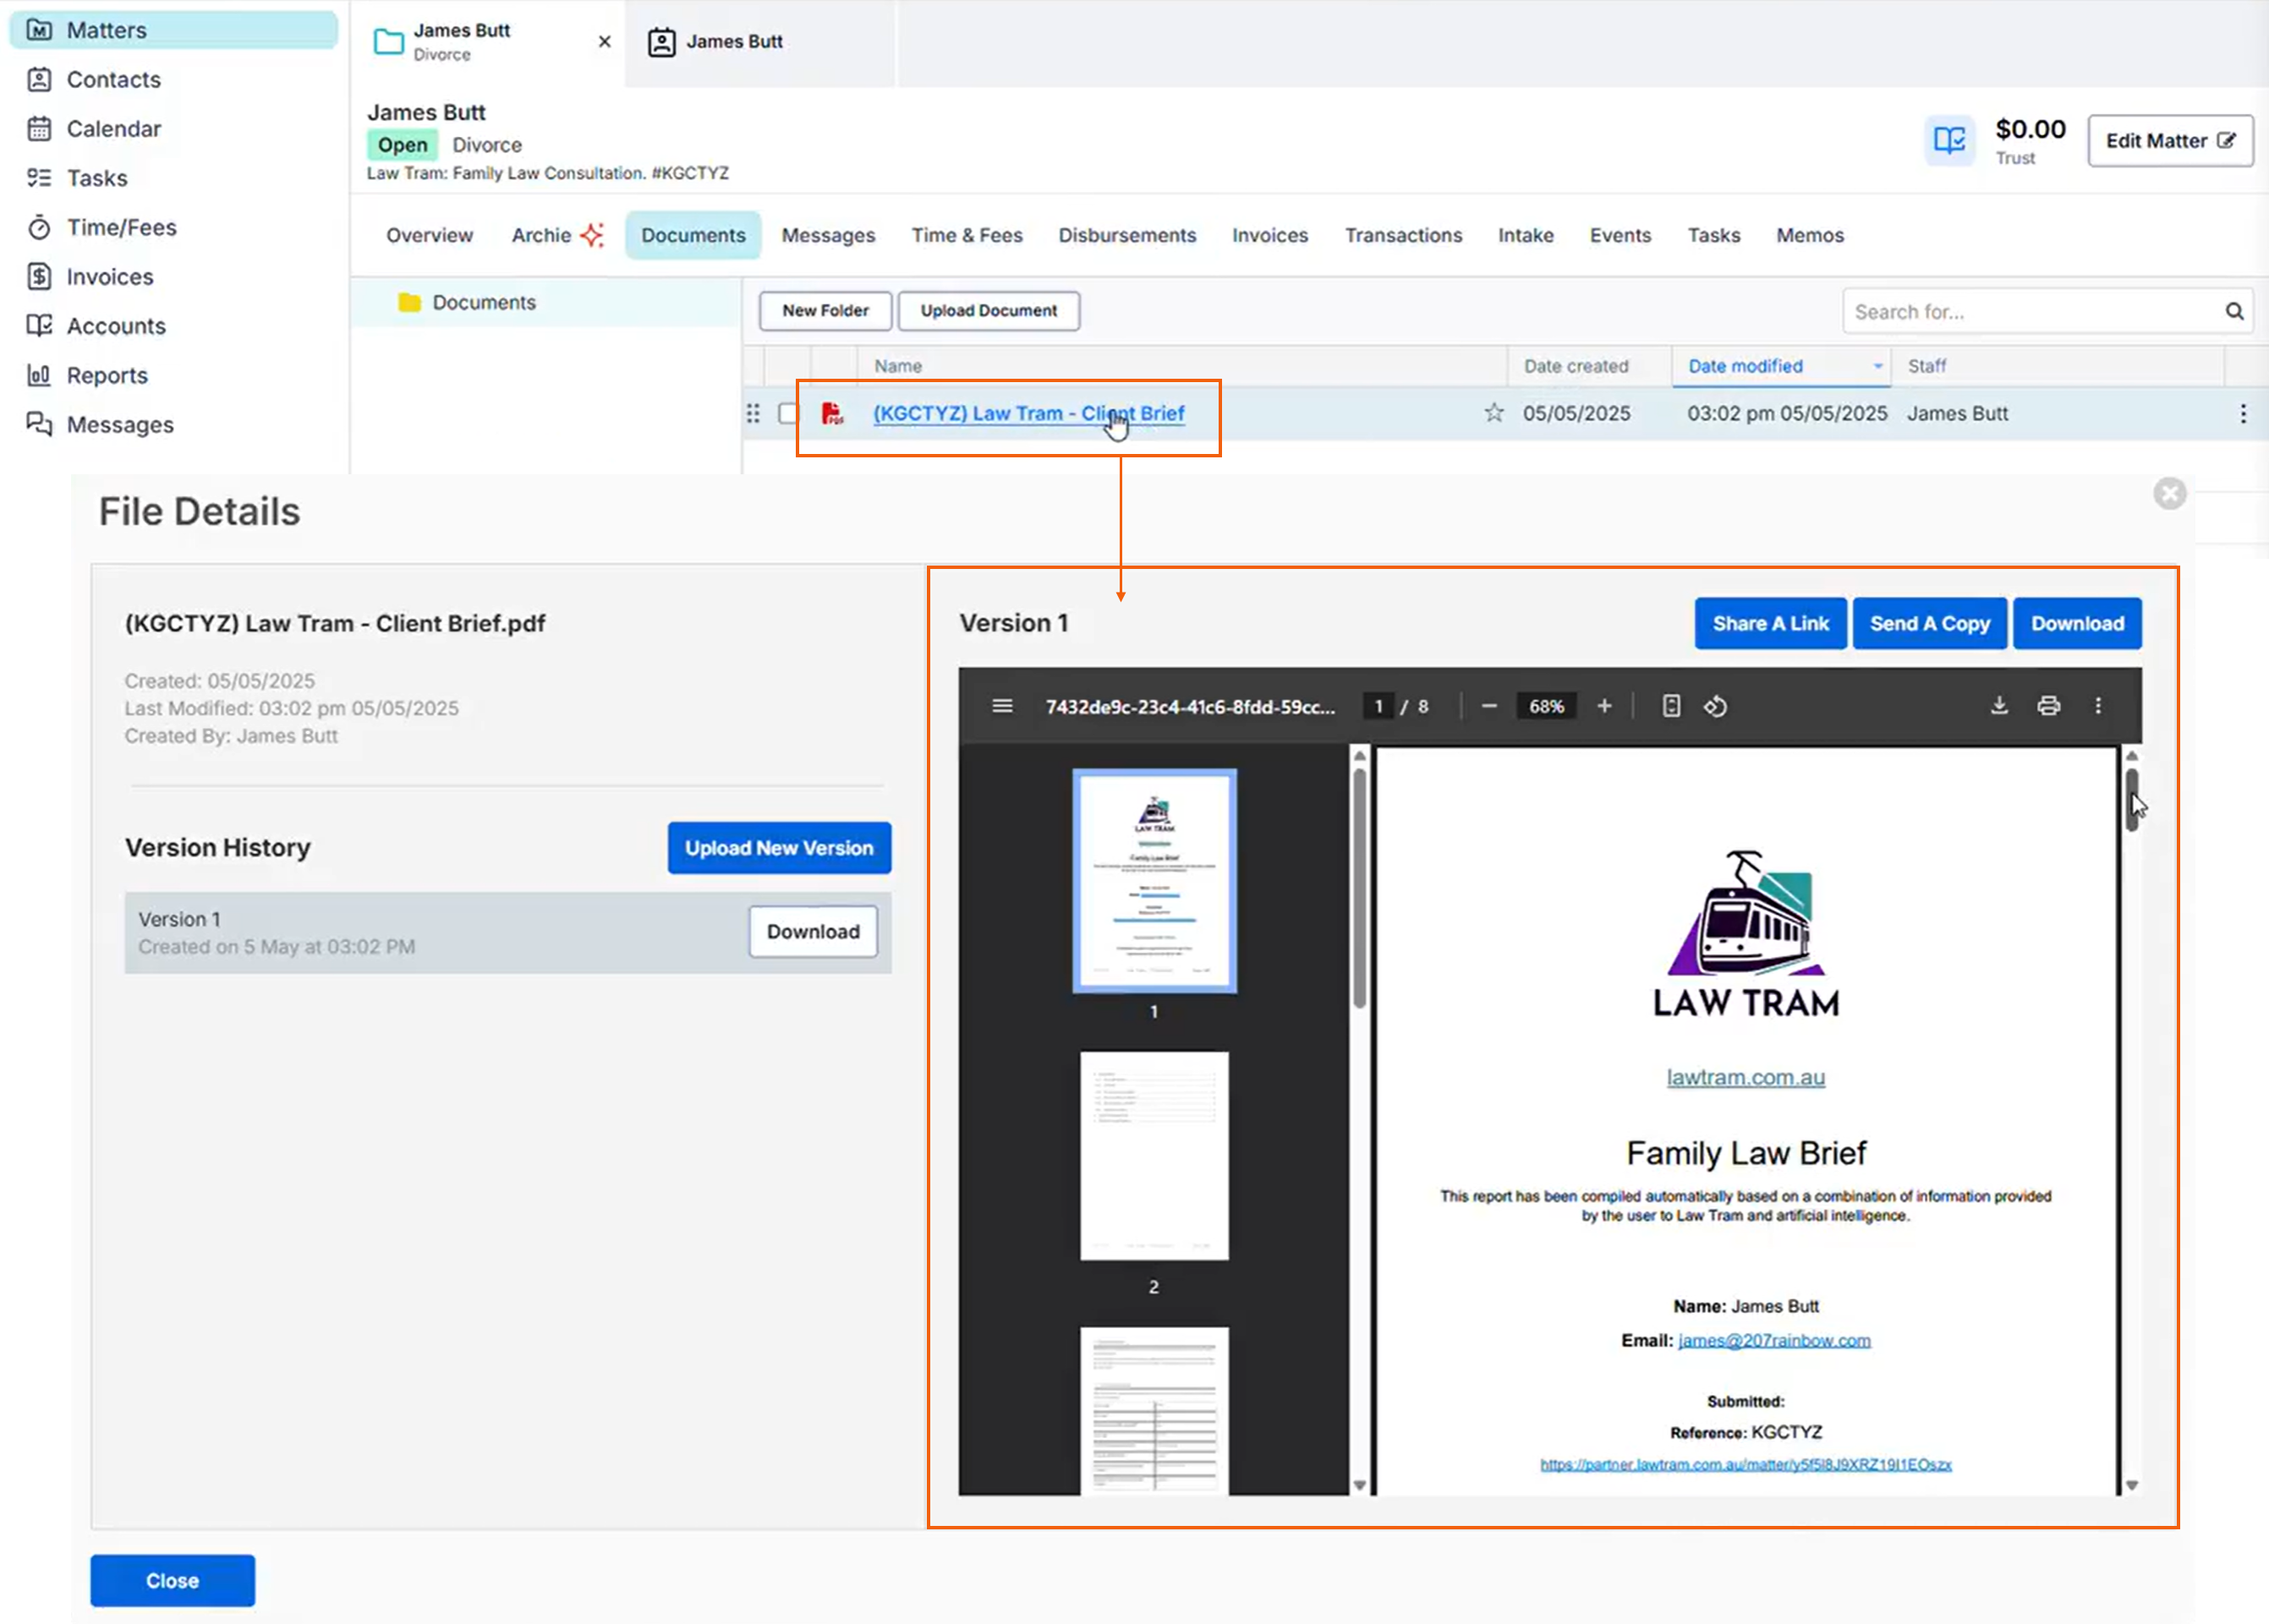Click the PDF page vertical scrollbar thumb
The image size is (2269, 1624).
pos(2132,799)
